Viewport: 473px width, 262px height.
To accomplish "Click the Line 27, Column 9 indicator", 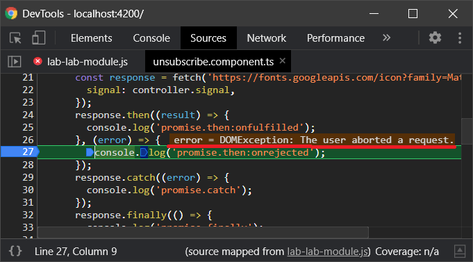I will [x=76, y=252].
